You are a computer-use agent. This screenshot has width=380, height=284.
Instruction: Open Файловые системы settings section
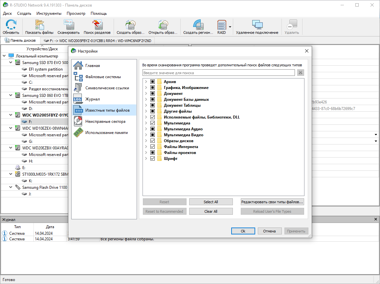(x=103, y=77)
